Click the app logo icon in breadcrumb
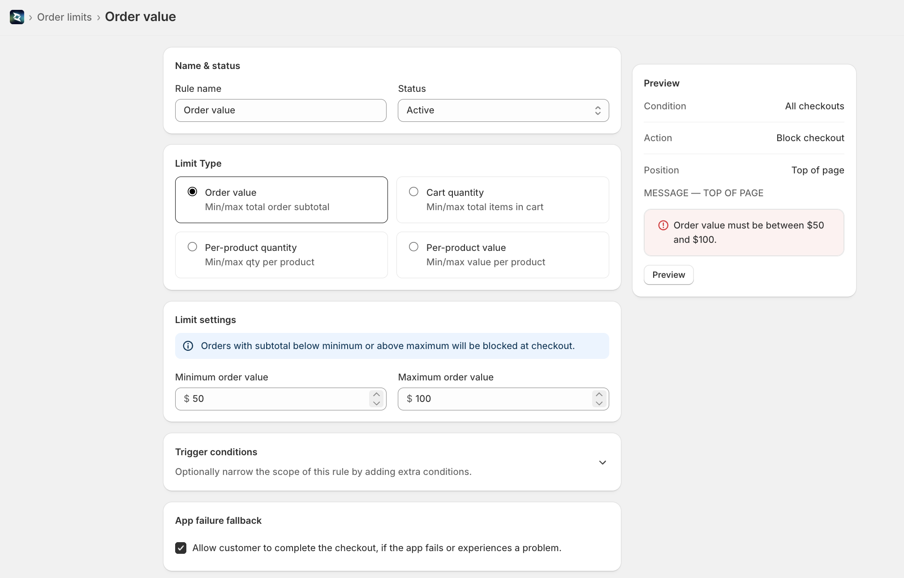Screen dimensions: 904x578 point(17,17)
